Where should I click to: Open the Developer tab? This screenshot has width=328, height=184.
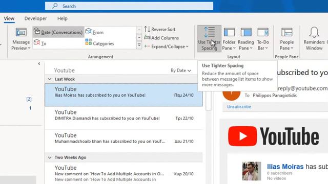pos(35,18)
